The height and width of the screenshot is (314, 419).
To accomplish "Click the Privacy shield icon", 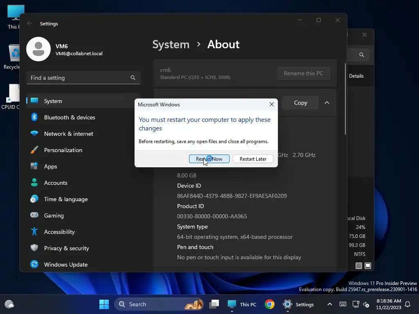I will (x=34, y=248).
